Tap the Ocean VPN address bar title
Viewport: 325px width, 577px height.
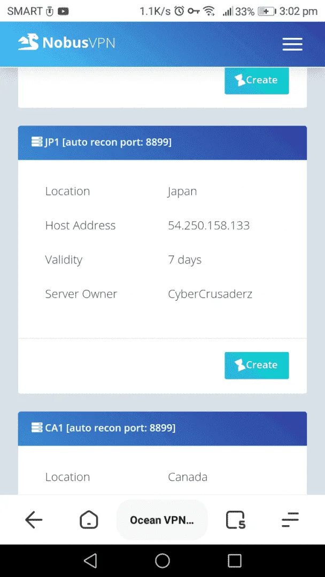[162, 520]
